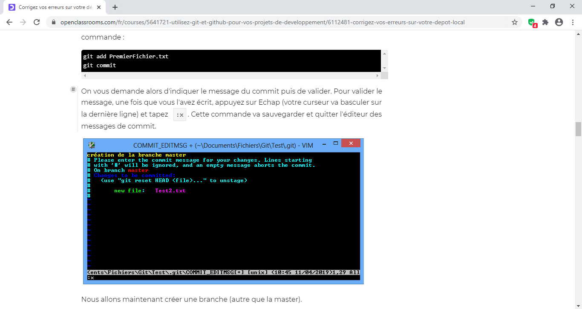Screen dimensions: 582x309
Task: Open the green shield extension with 4 notifications
Action: [531, 22]
